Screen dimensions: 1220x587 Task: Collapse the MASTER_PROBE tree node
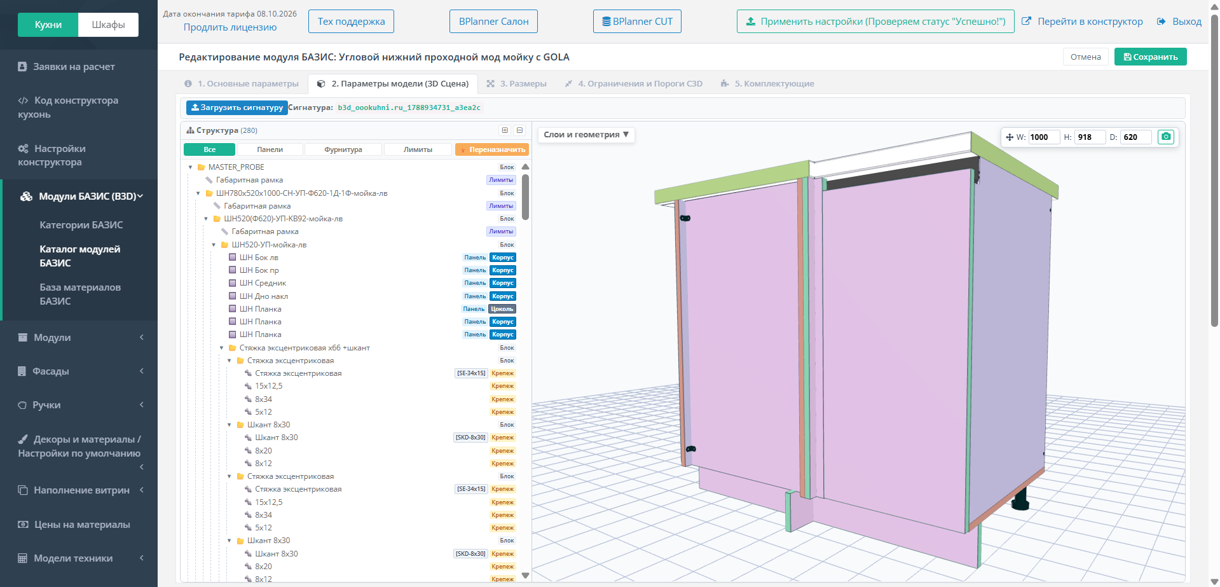(190, 167)
